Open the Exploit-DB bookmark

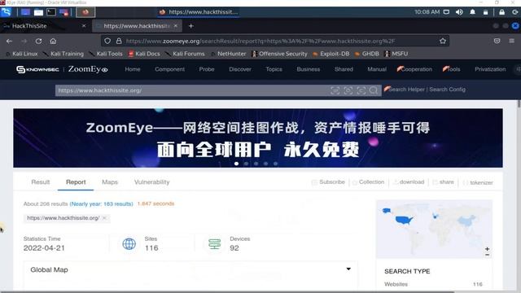[331, 54]
